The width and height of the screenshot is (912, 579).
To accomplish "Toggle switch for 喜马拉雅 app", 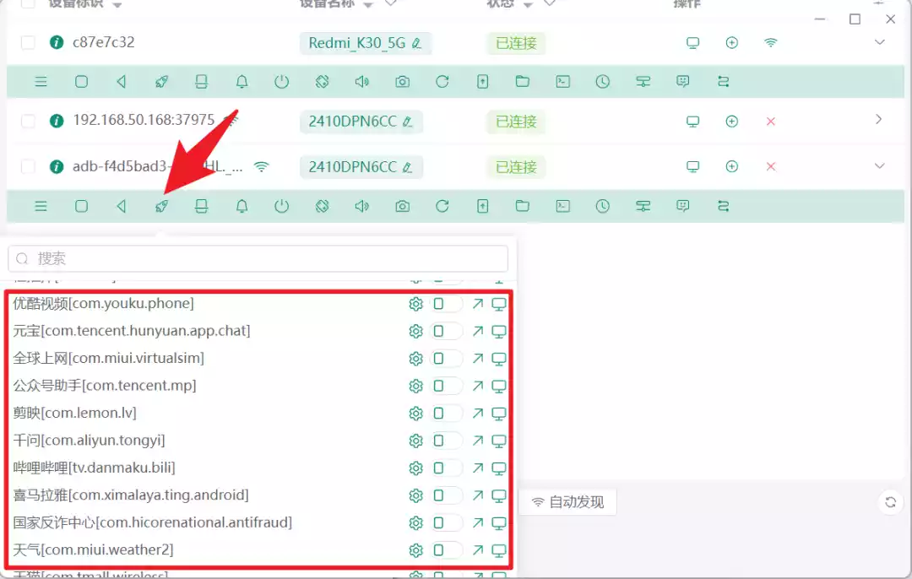I will click(446, 495).
